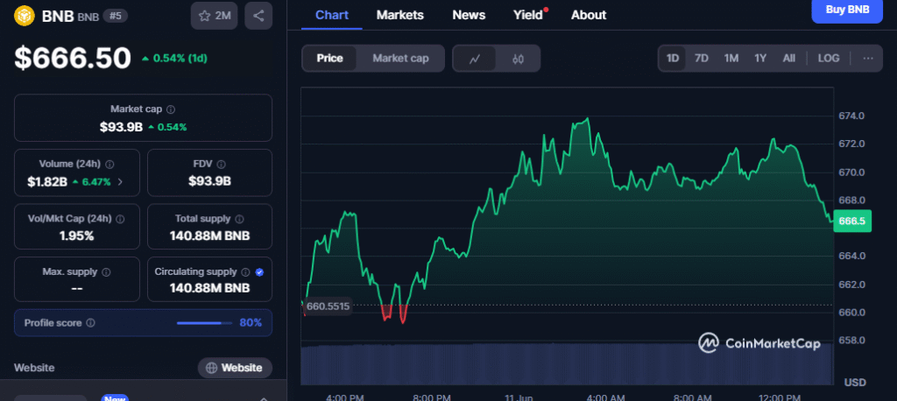Click the USD currency label on chart axis

point(855,382)
